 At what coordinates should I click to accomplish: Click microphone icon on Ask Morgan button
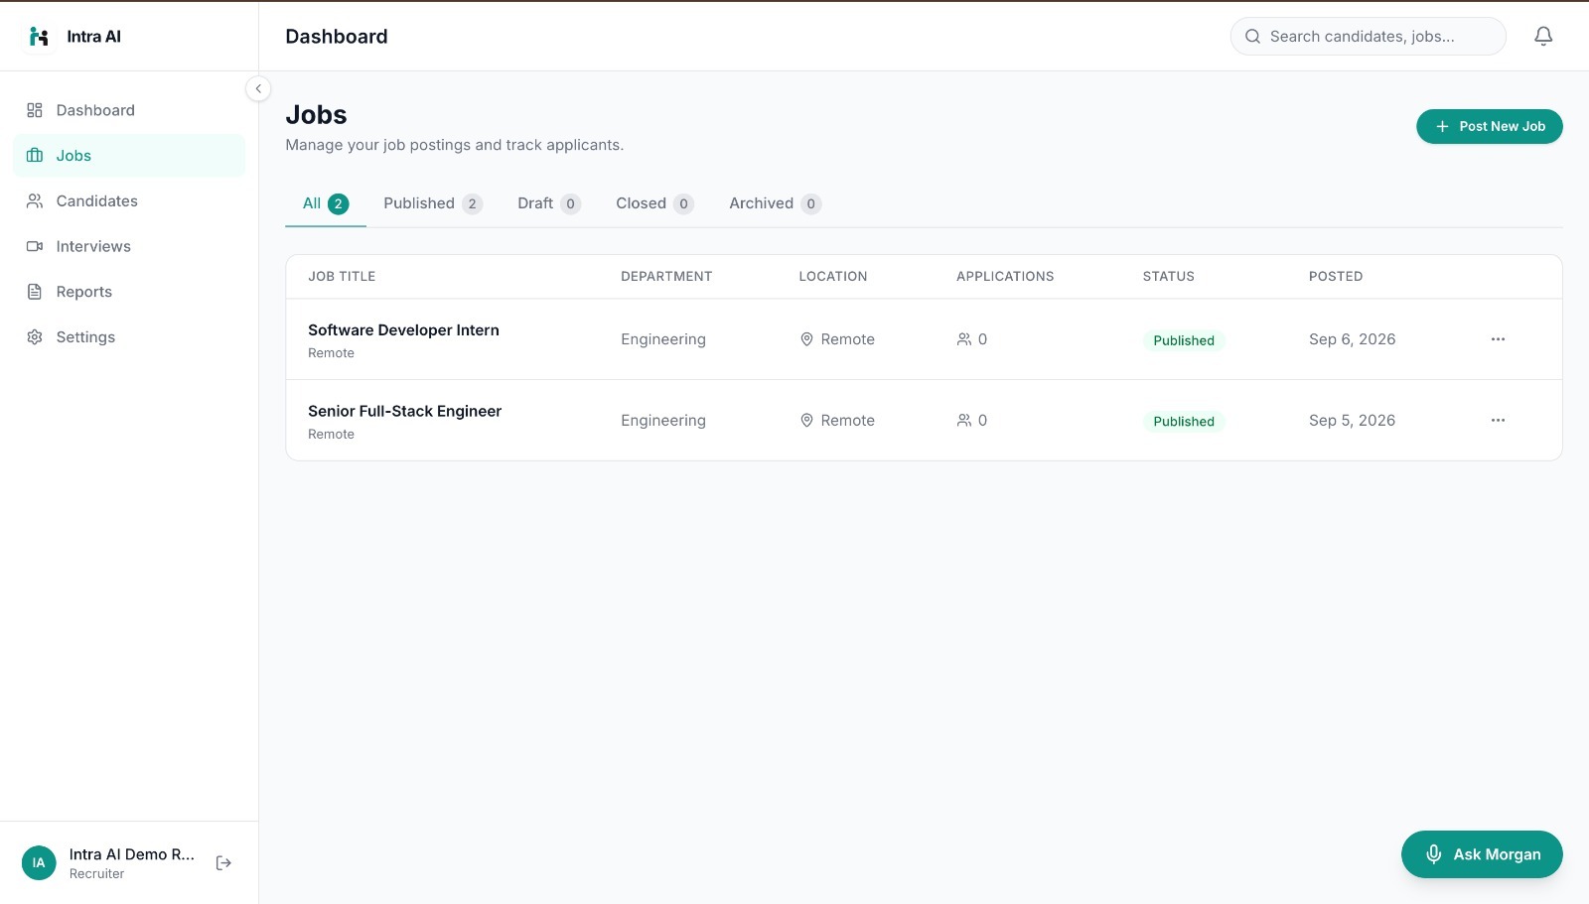pyautogui.click(x=1434, y=854)
